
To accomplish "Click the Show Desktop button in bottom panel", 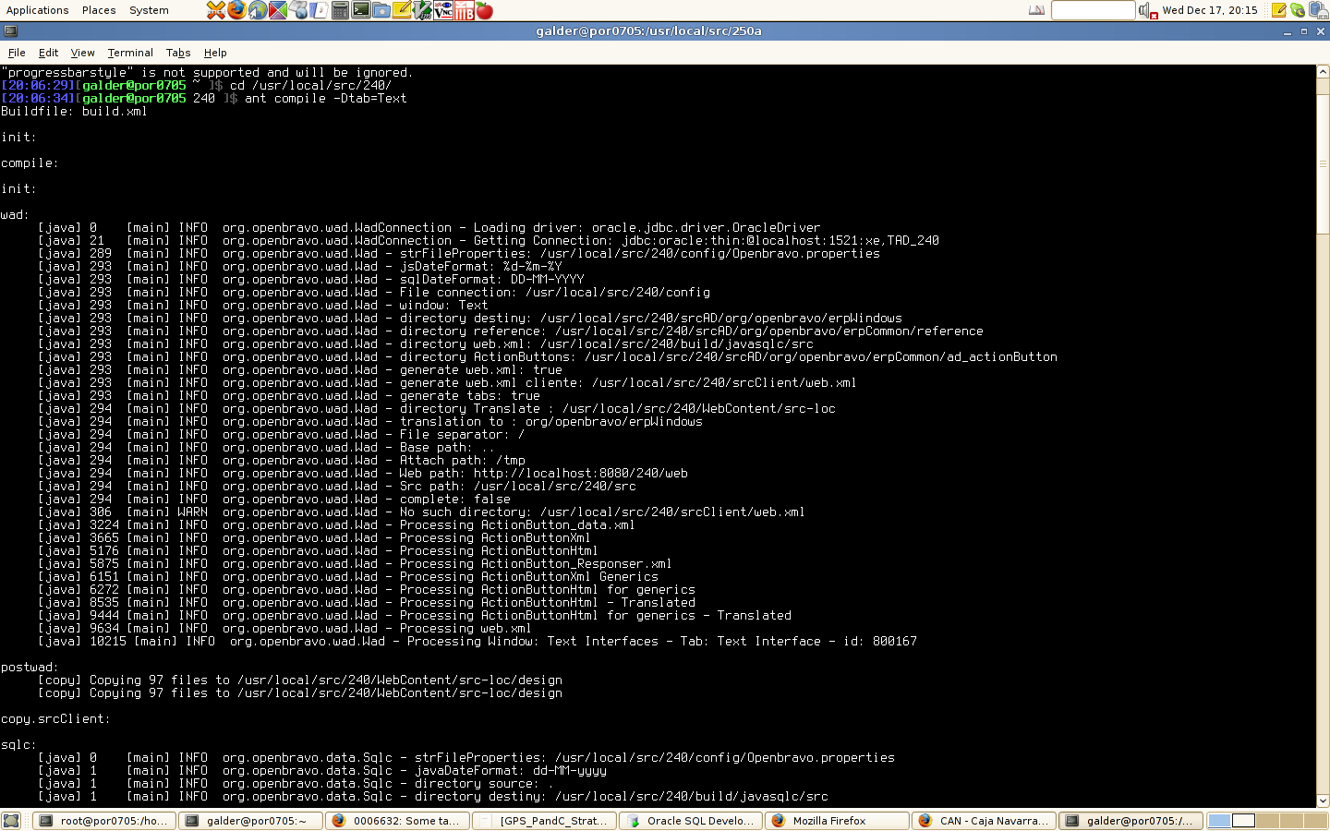I will pyautogui.click(x=11, y=820).
